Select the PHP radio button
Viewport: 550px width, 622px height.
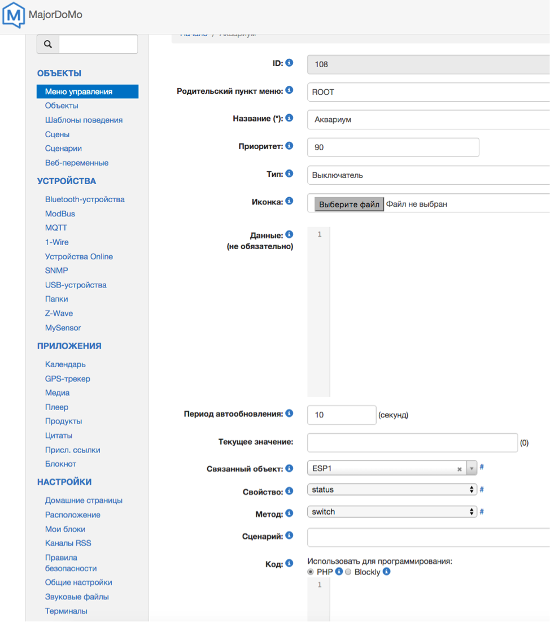click(311, 572)
